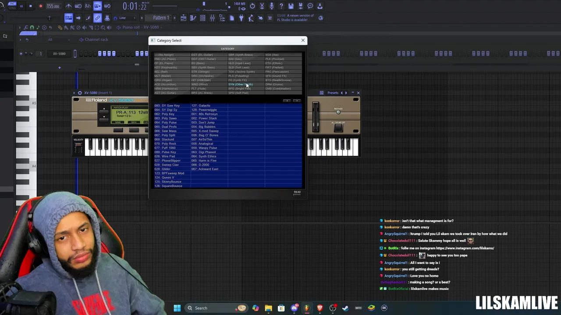
Task: Open the help question mark icon
Action: [281, 6]
